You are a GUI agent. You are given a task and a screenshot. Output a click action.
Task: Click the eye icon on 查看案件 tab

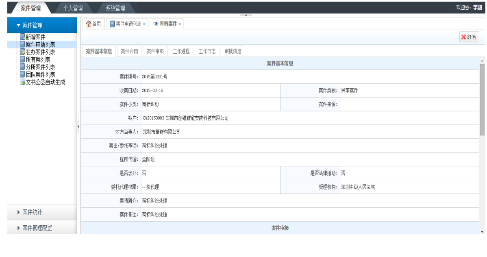tap(156, 24)
